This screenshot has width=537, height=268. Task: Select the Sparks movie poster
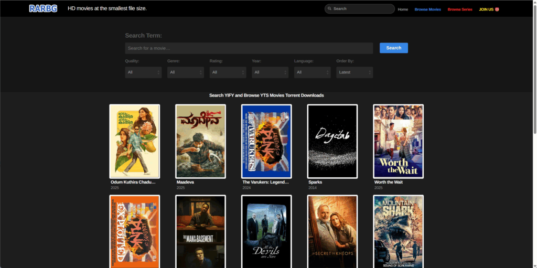332,141
